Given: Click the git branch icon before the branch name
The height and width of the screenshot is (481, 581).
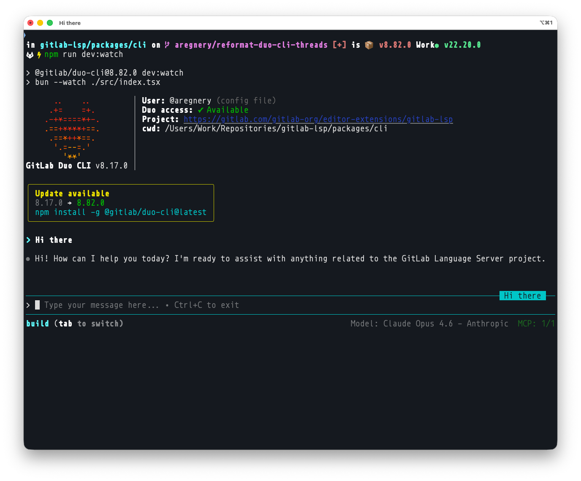Looking at the screenshot, I should 166,44.
